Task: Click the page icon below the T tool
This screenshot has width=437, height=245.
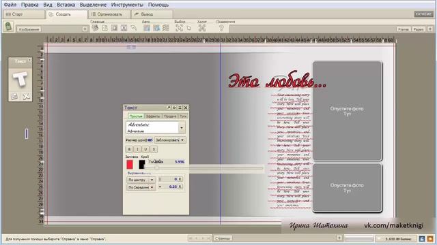Action: (14, 96)
